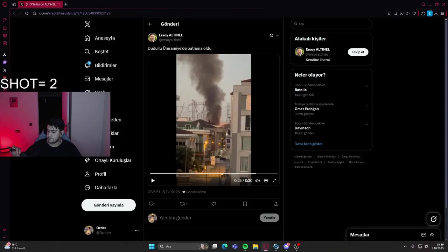Click the Ara search box on X

331,24
